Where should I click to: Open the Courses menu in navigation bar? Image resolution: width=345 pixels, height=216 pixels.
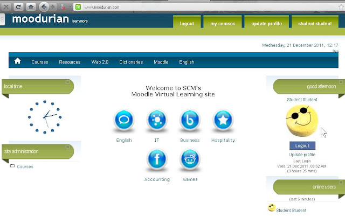point(40,62)
